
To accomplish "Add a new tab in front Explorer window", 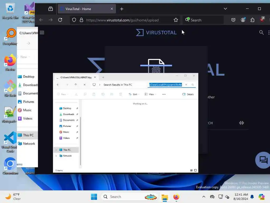I will tap(103, 77).
